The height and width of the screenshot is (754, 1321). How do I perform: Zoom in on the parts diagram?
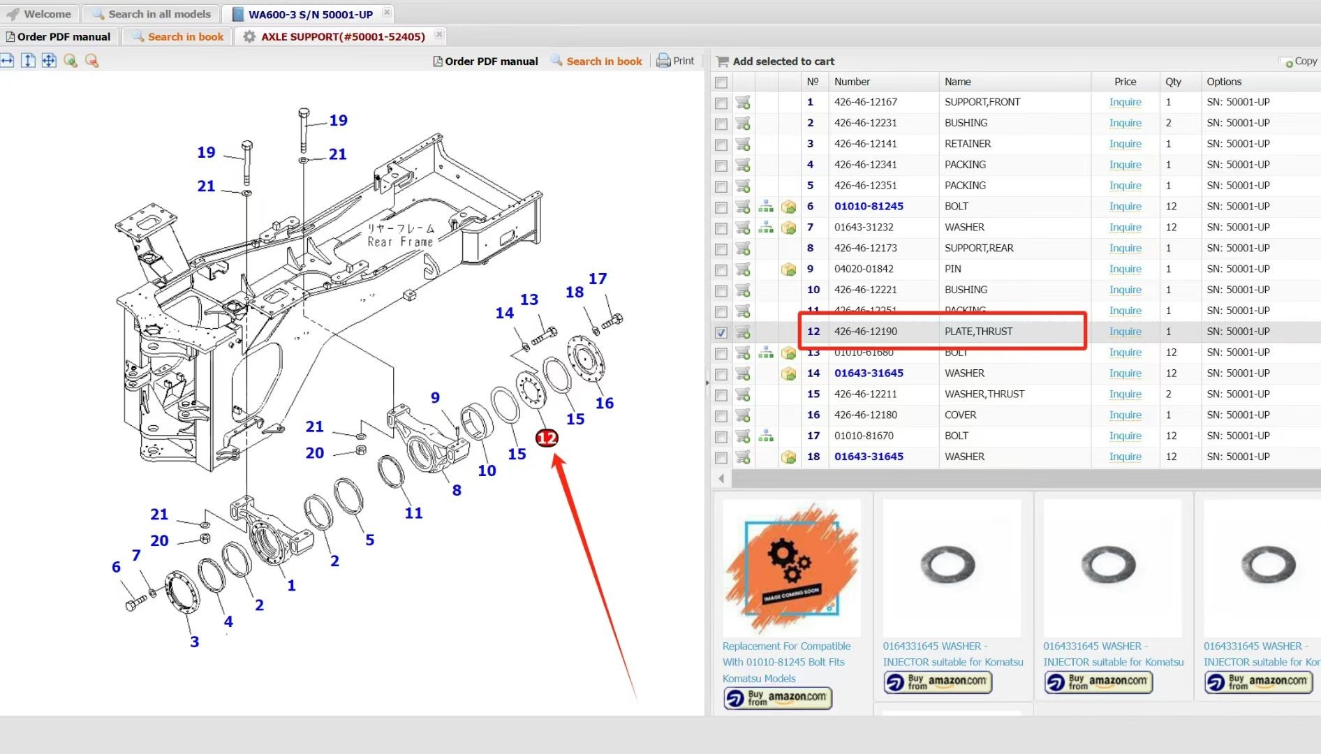coord(70,61)
